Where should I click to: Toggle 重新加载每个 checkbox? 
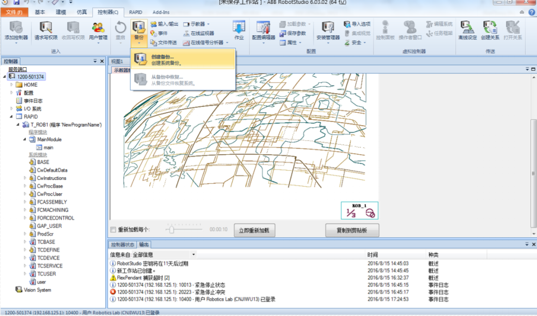pyautogui.click(x=113, y=230)
